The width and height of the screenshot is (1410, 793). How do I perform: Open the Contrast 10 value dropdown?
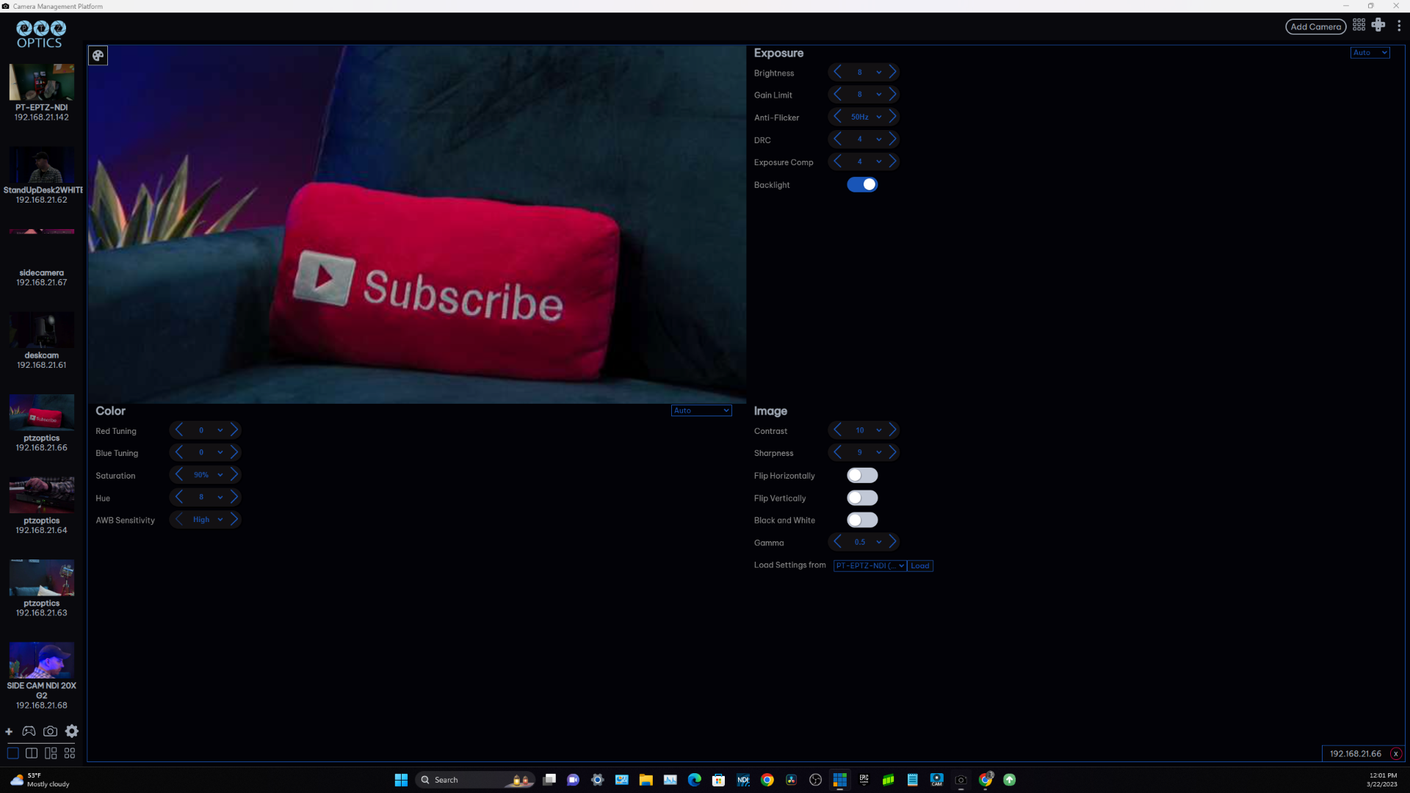[865, 430]
